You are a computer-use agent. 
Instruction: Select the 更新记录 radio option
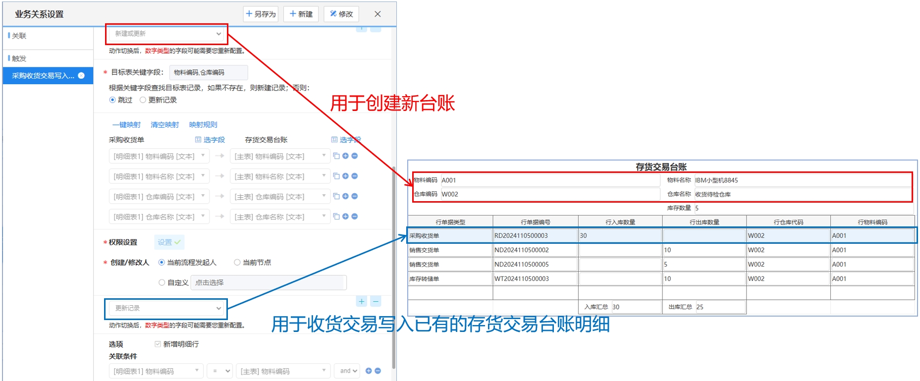tap(143, 100)
